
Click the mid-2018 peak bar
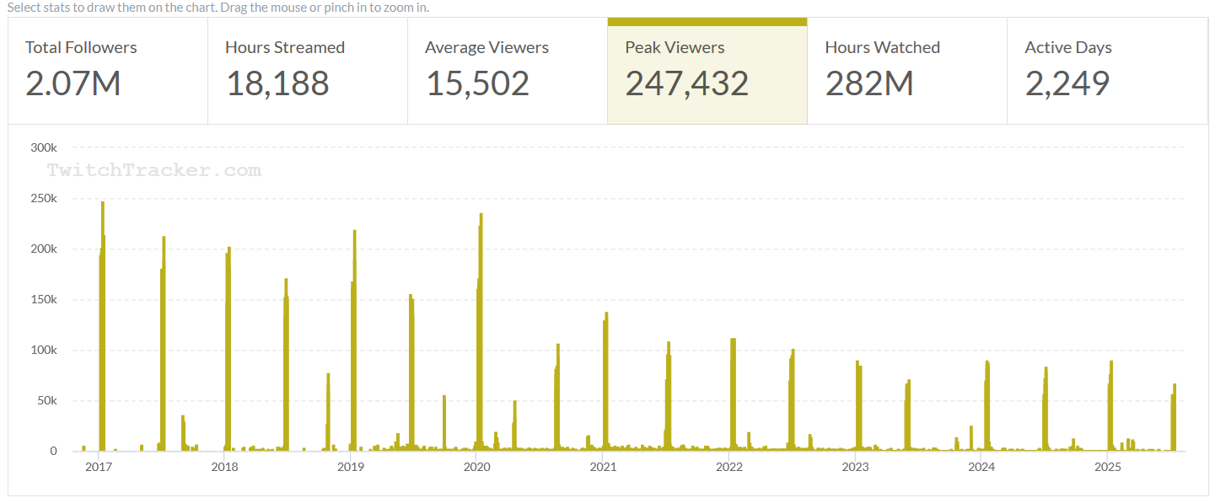[286, 365]
